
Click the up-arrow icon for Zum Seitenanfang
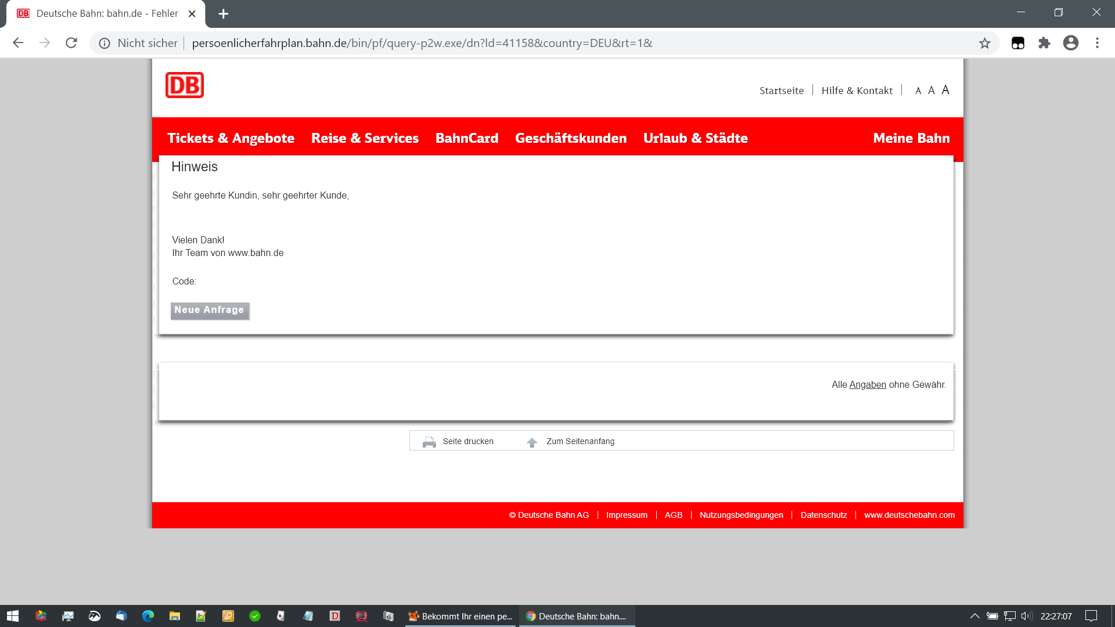click(532, 442)
